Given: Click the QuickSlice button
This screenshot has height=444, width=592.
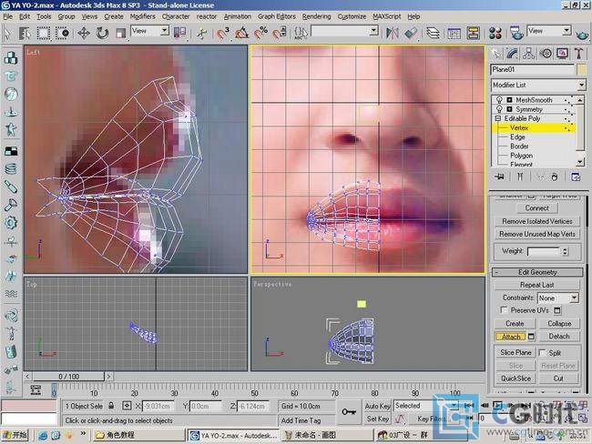Looking at the screenshot, I should 515,378.
